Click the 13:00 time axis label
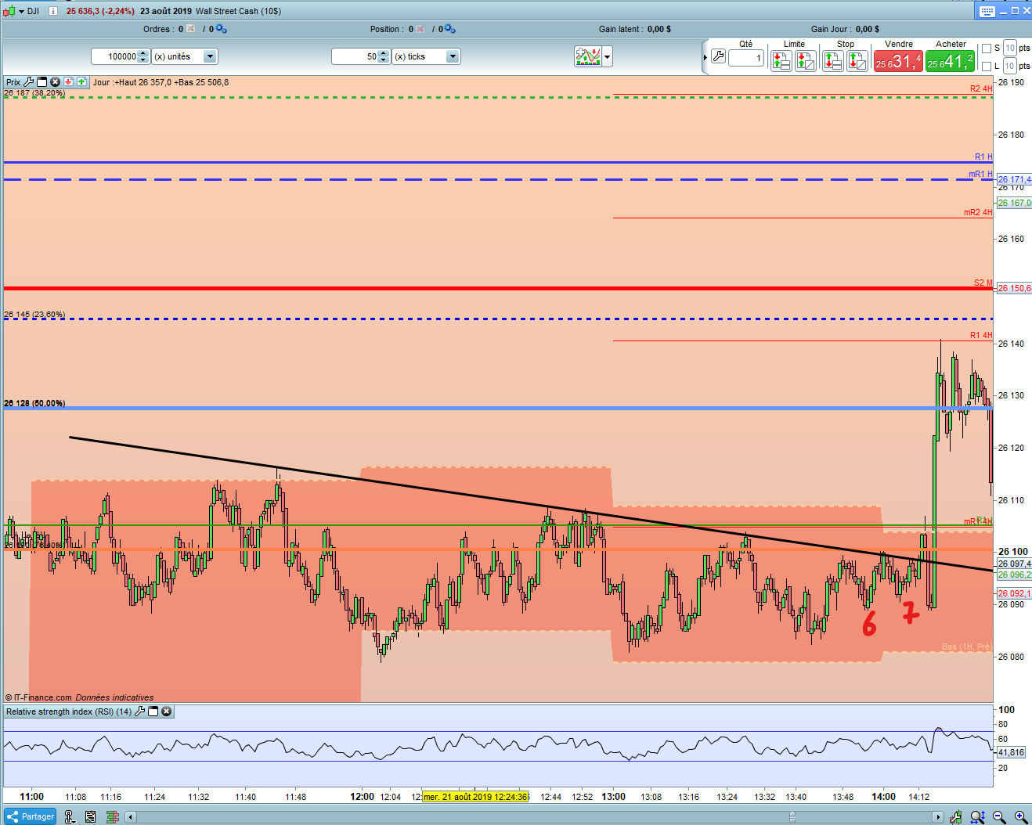 (613, 797)
